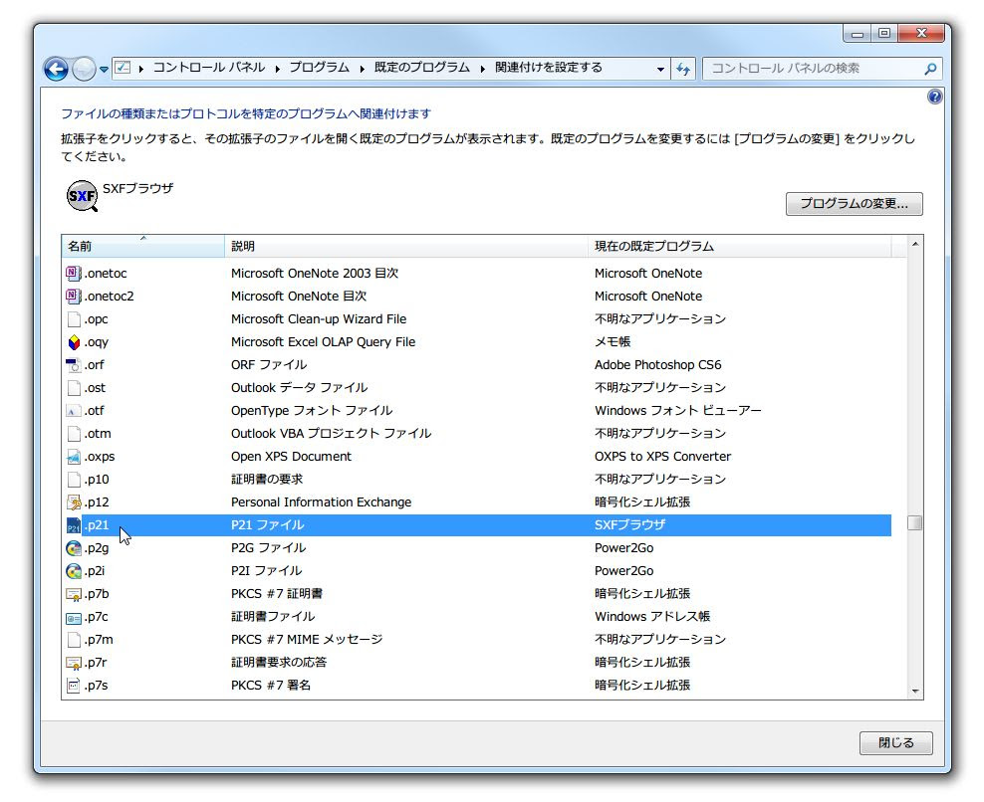Click the .ost file icon
This screenshot has height=802, width=984.
(x=74, y=388)
